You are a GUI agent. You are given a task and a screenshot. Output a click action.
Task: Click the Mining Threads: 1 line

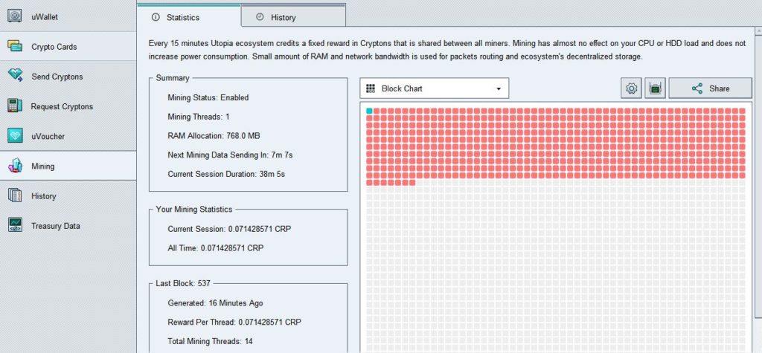(x=198, y=117)
